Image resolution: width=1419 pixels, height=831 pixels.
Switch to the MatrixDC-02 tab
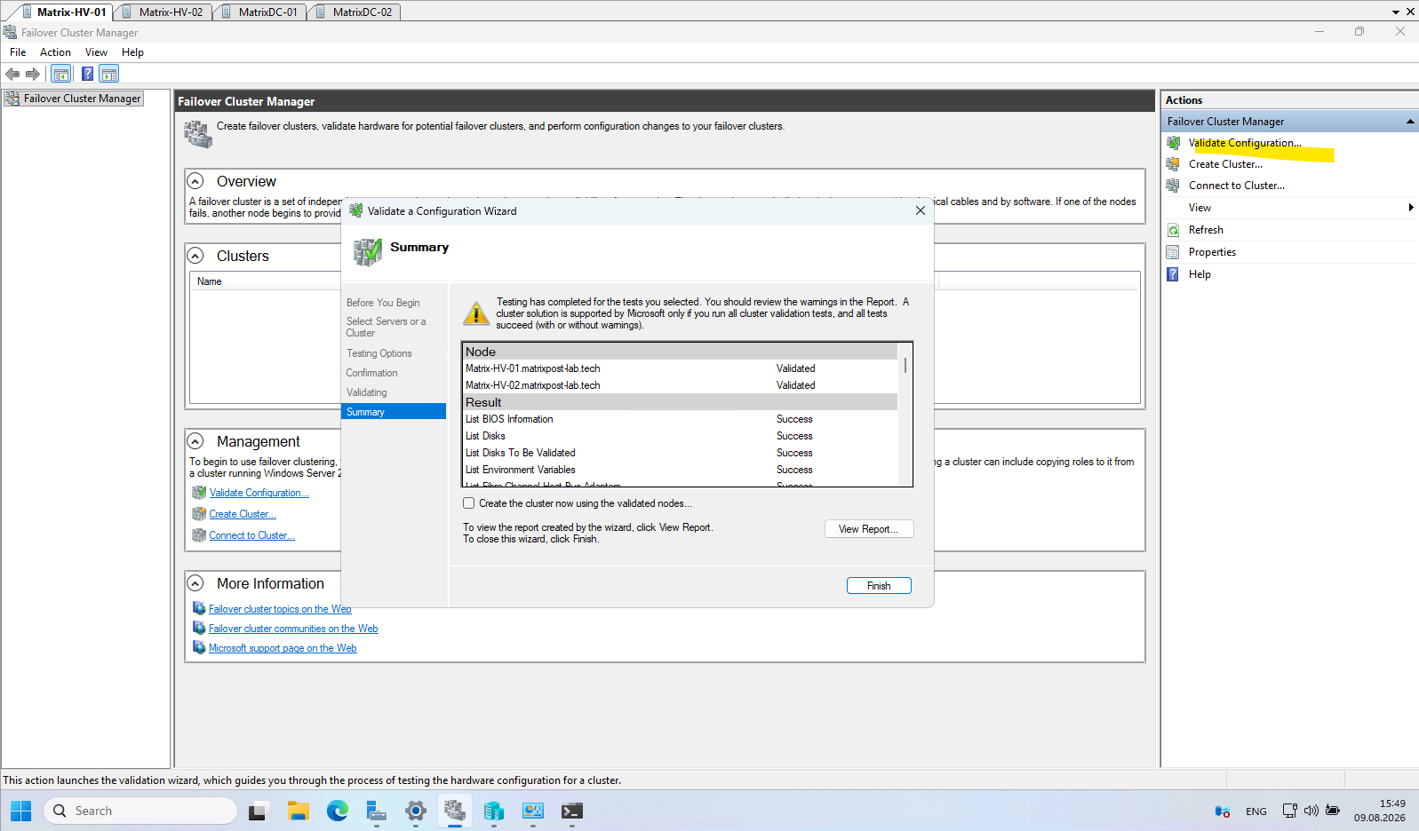click(x=355, y=12)
